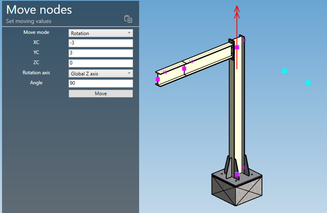Screen dimensions: 327x213
Task: Click the 'Move nodes' panel title
Action: pyautogui.click(x=39, y=10)
